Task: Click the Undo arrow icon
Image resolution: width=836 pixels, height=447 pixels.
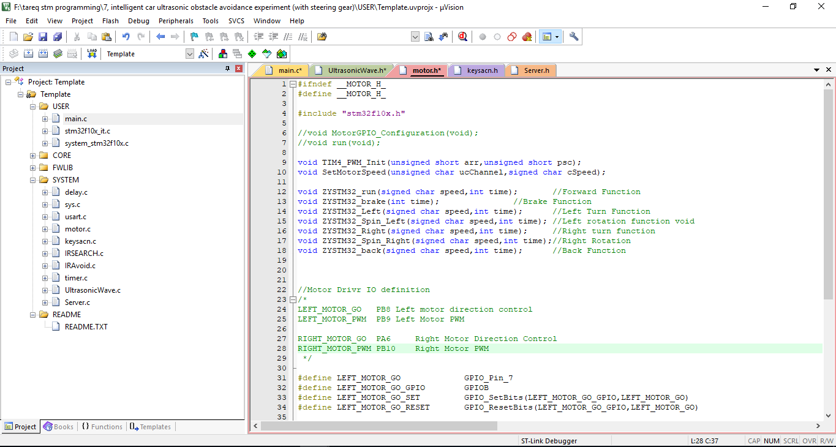Action: (x=126, y=37)
